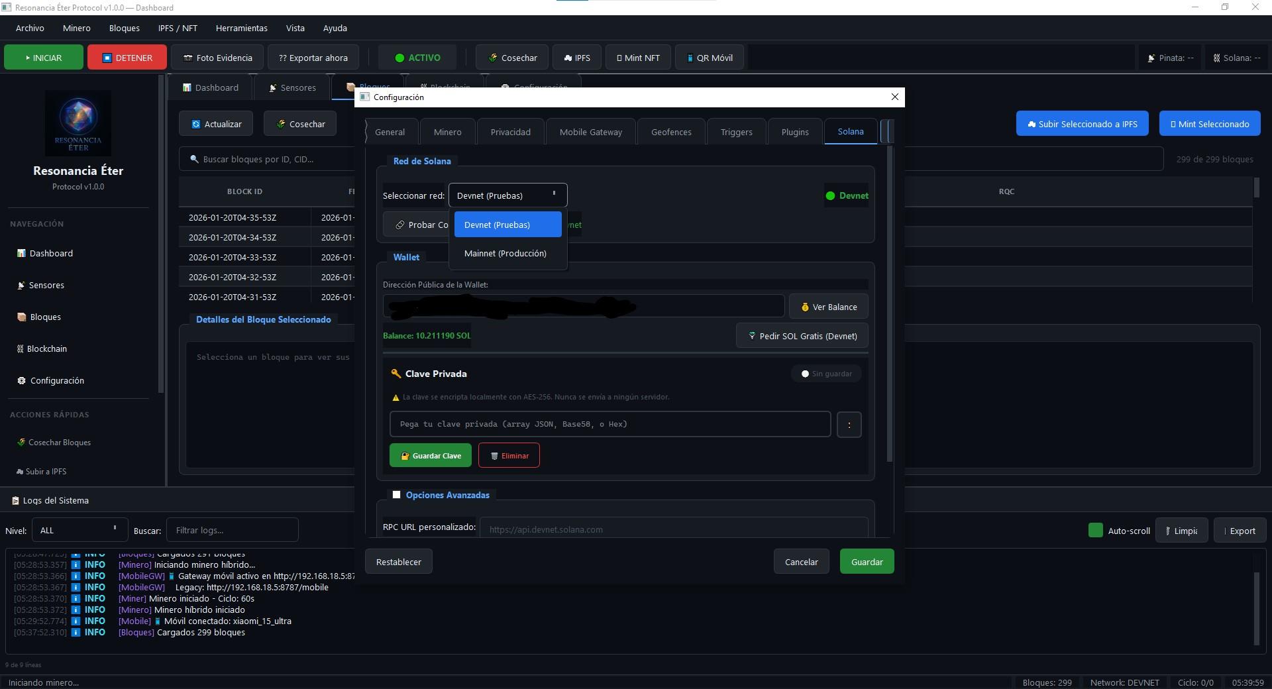1272x689 pixels.
Task: Click the private key input field
Action: pyautogui.click(x=609, y=425)
